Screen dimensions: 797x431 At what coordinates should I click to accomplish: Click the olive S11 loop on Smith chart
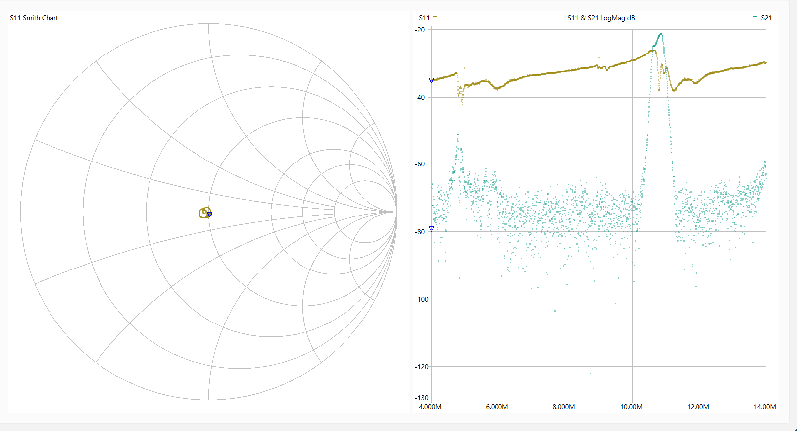[x=203, y=213]
